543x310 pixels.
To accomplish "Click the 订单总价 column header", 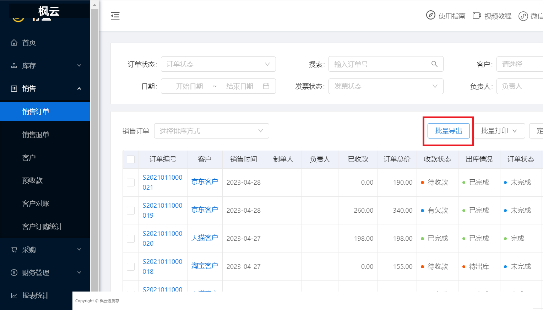I will (397, 159).
